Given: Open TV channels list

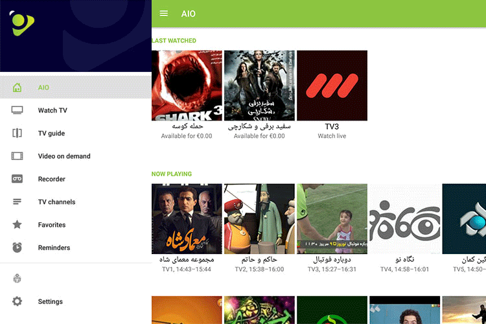Looking at the screenshot, I should click(76, 202).
